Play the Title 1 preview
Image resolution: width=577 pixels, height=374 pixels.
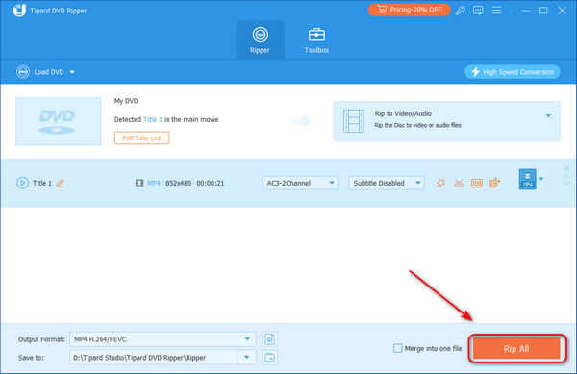point(22,183)
